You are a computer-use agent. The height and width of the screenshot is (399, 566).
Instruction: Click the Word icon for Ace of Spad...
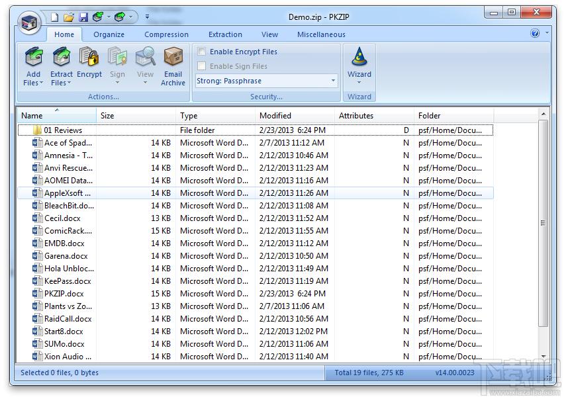[37, 142]
